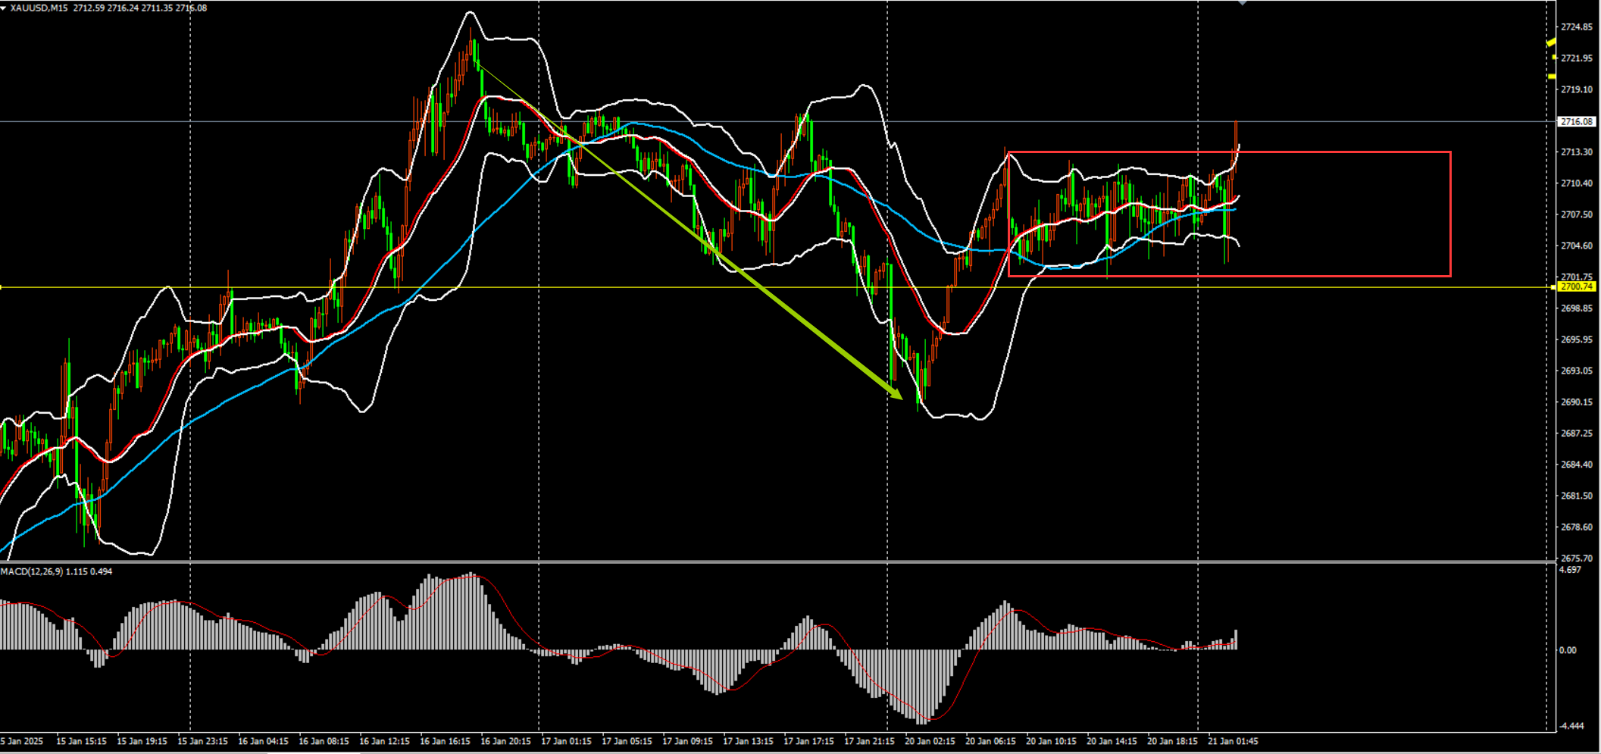Click price scale value 2687.25
The height and width of the screenshot is (754, 1601).
1576,433
